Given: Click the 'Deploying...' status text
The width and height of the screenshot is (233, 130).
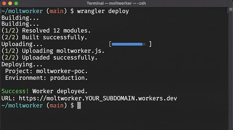Looking at the screenshot, I should 22,64.
